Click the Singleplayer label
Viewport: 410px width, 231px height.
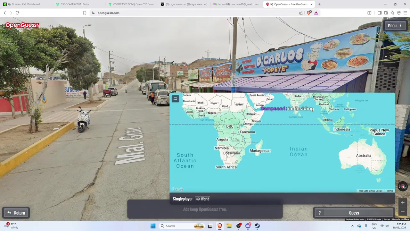[x=183, y=199]
